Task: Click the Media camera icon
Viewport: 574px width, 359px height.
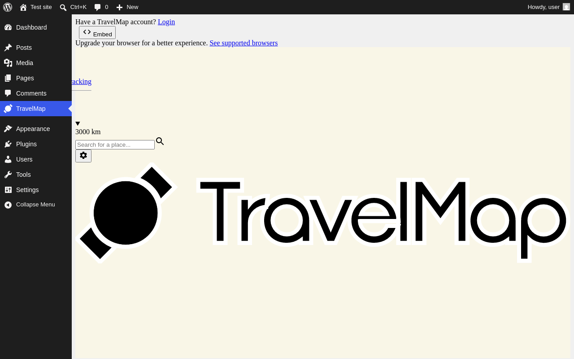Action: pyautogui.click(x=8, y=63)
